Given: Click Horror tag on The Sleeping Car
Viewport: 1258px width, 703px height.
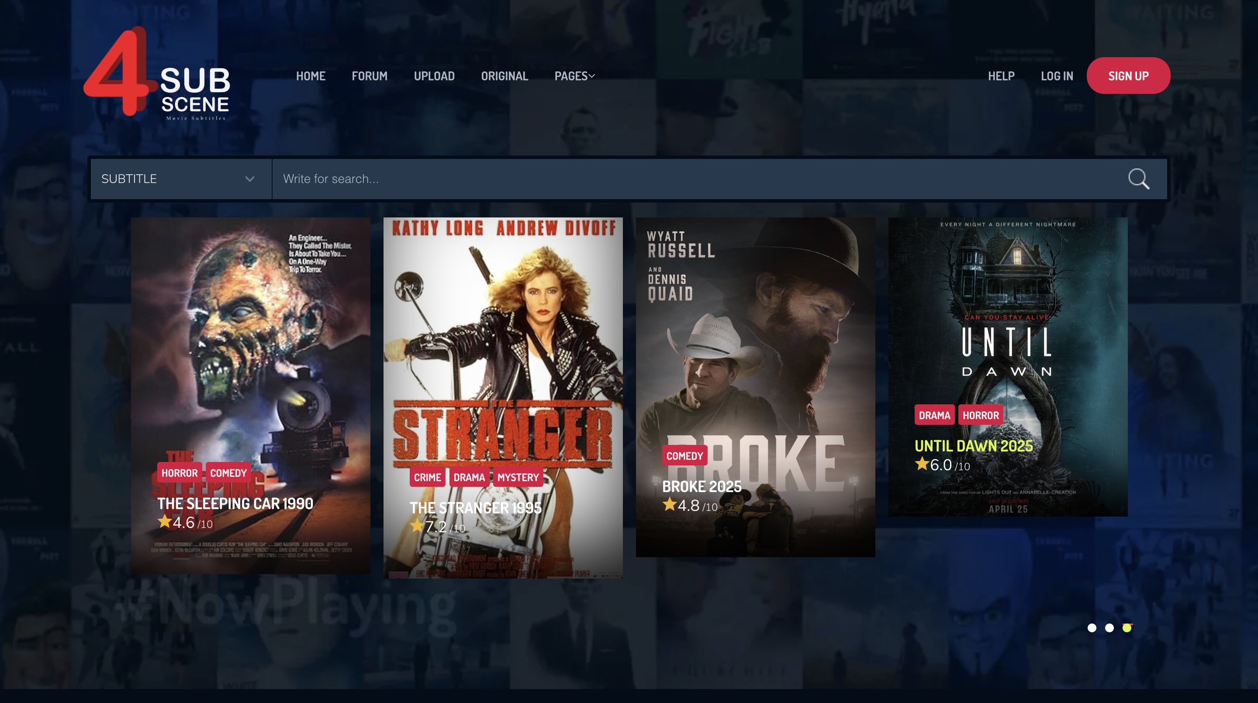Looking at the screenshot, I should pyautogui.click(x=179, y=473).
